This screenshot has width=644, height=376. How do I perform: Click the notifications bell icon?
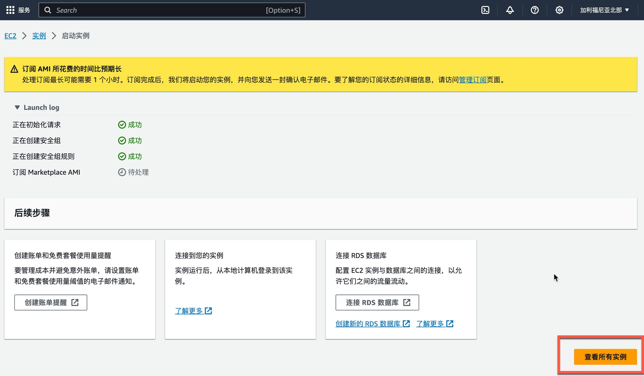(x=510, y=10)
